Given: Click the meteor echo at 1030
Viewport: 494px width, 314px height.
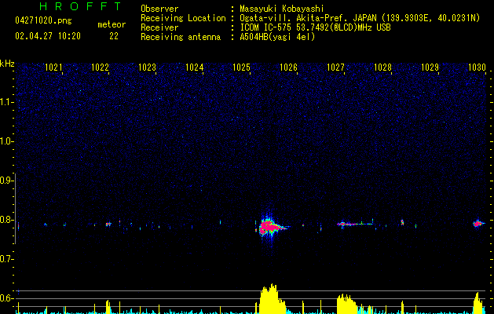Looking at the screenshot, I should point(478,224).
